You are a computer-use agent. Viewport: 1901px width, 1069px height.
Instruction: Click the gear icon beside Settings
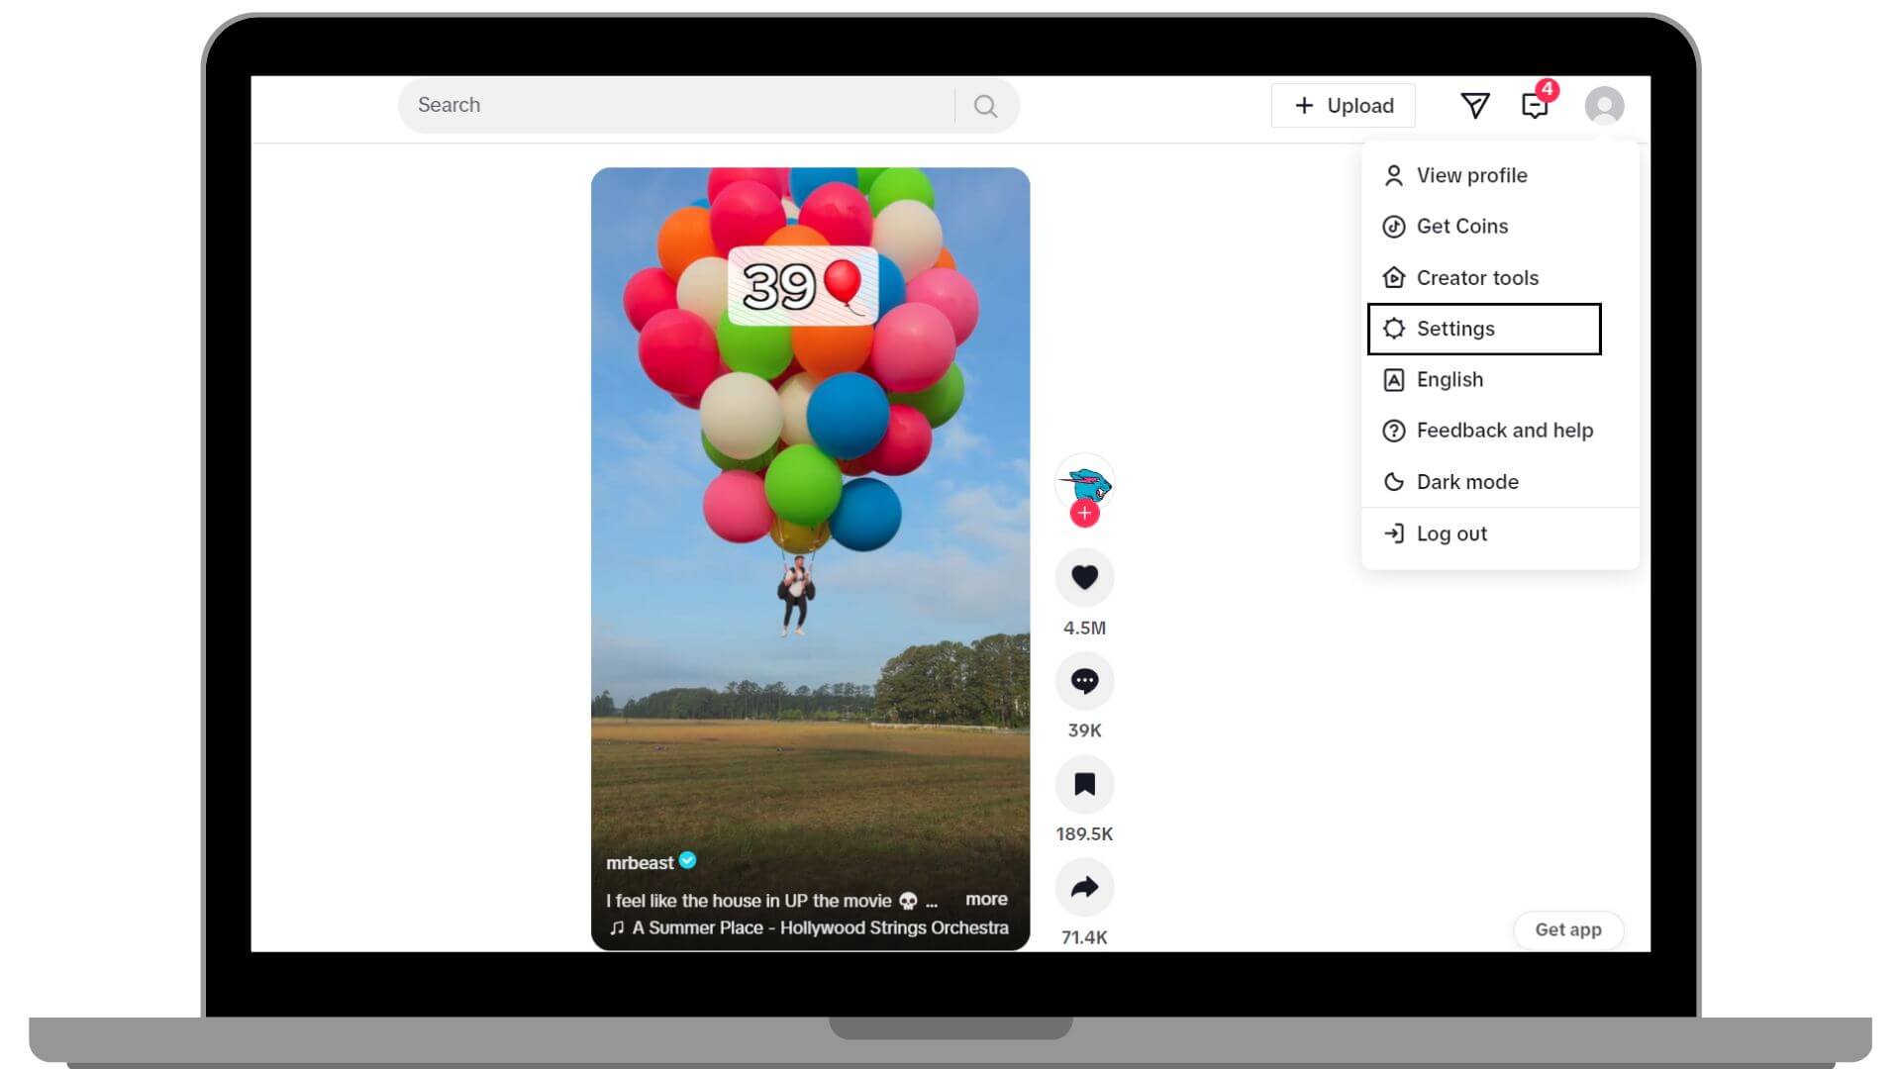pos(1394,329)
